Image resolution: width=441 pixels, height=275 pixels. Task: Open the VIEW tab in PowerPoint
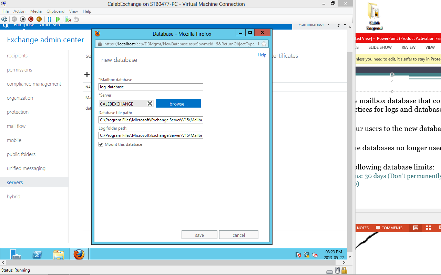430,47
